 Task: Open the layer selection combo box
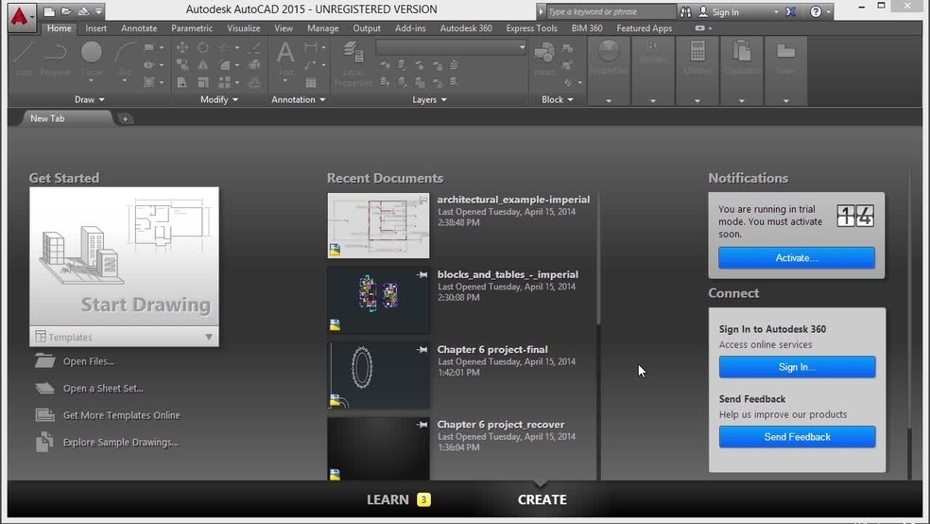[452, 47]
